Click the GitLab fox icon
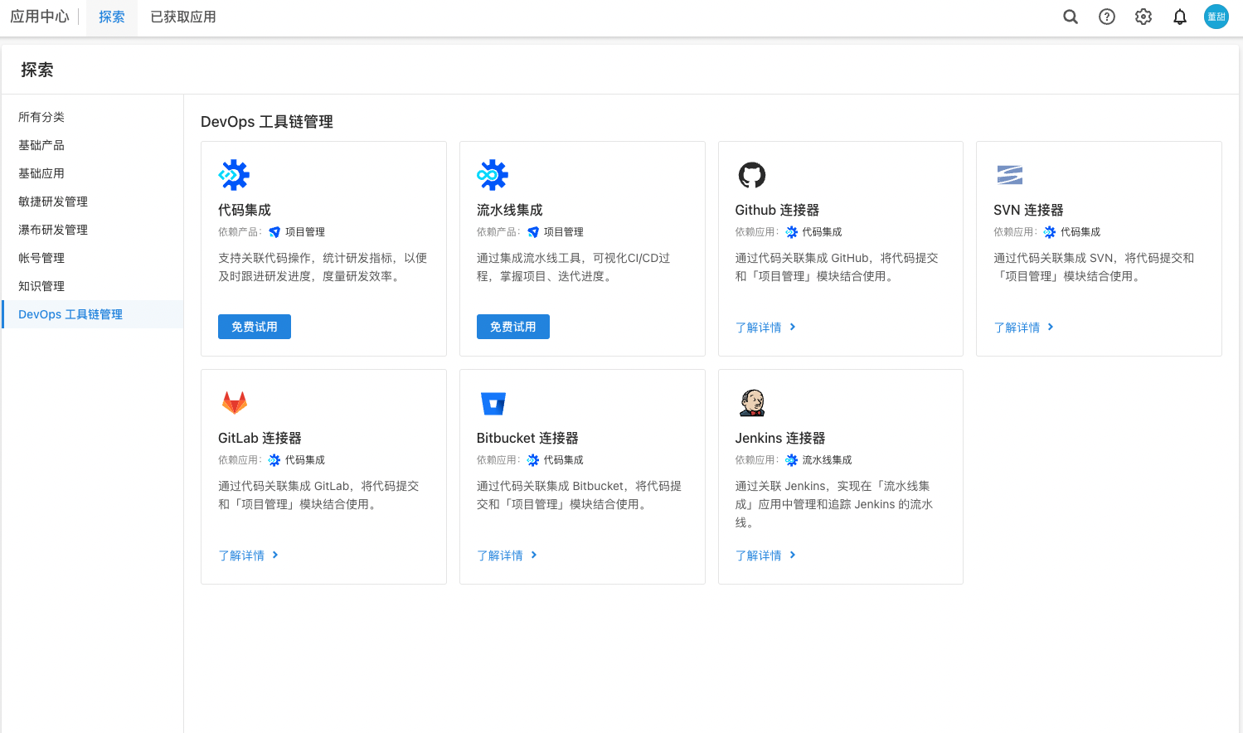The image size is (1243, 733). 235,402
